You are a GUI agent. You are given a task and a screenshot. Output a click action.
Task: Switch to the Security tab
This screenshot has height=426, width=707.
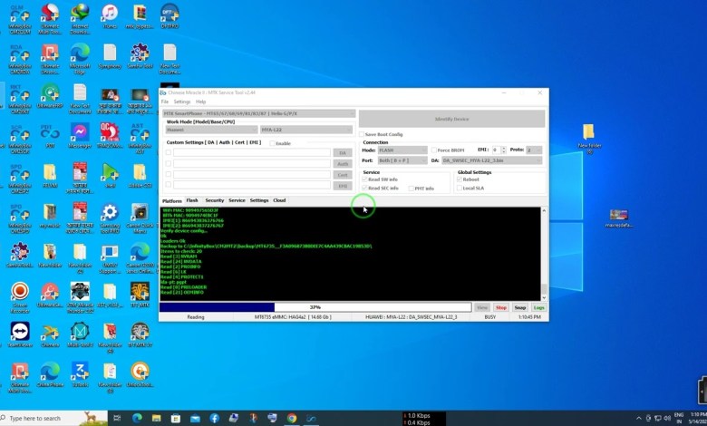[x=214, y=200]
